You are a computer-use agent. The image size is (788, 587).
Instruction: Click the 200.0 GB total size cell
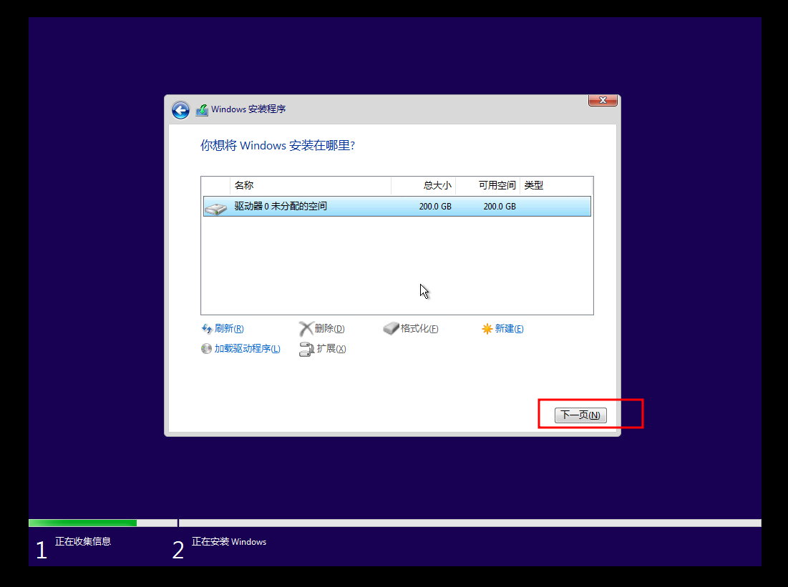pyautogui.click(x=435, y=207)
